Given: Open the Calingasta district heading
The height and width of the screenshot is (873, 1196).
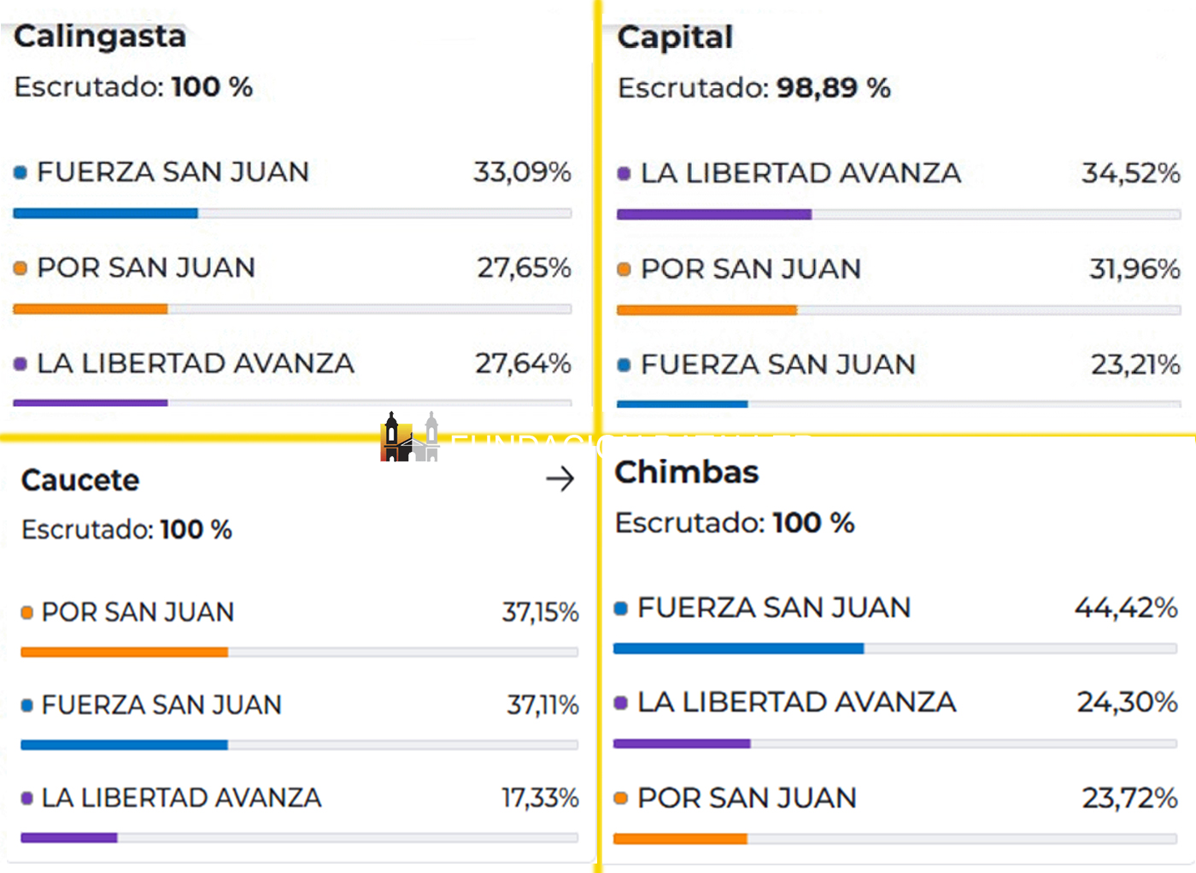Looking at the screenshot, I should click(100, 37).
